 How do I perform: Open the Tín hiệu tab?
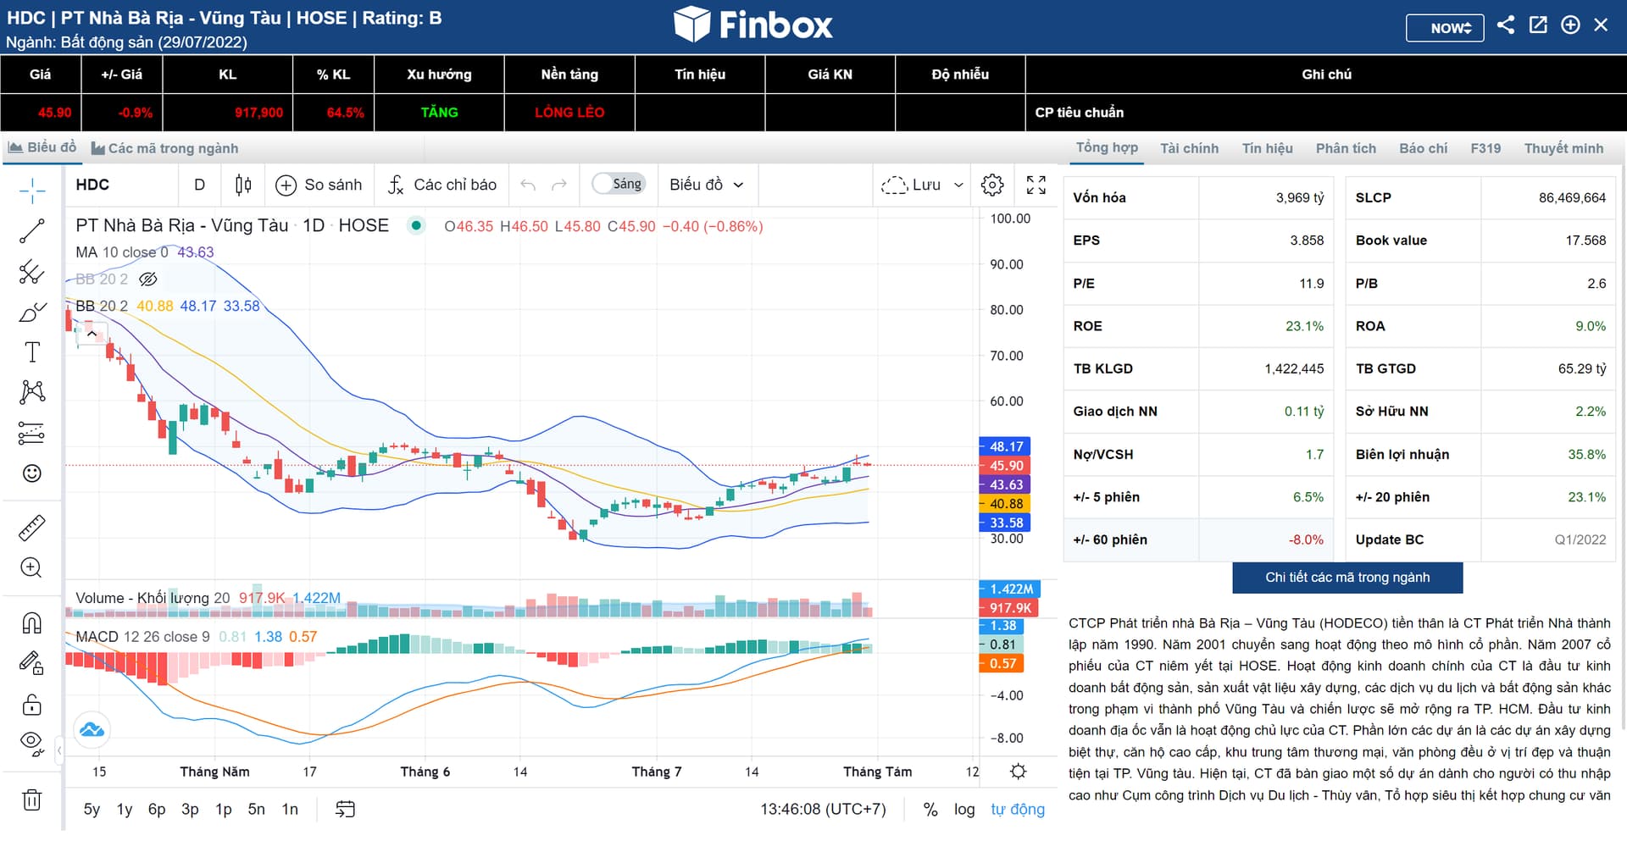[x=1268, y=148]
